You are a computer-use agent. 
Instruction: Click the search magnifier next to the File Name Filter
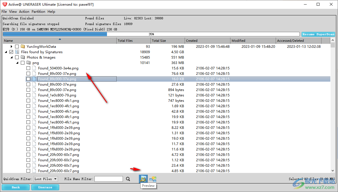(128, 179)
